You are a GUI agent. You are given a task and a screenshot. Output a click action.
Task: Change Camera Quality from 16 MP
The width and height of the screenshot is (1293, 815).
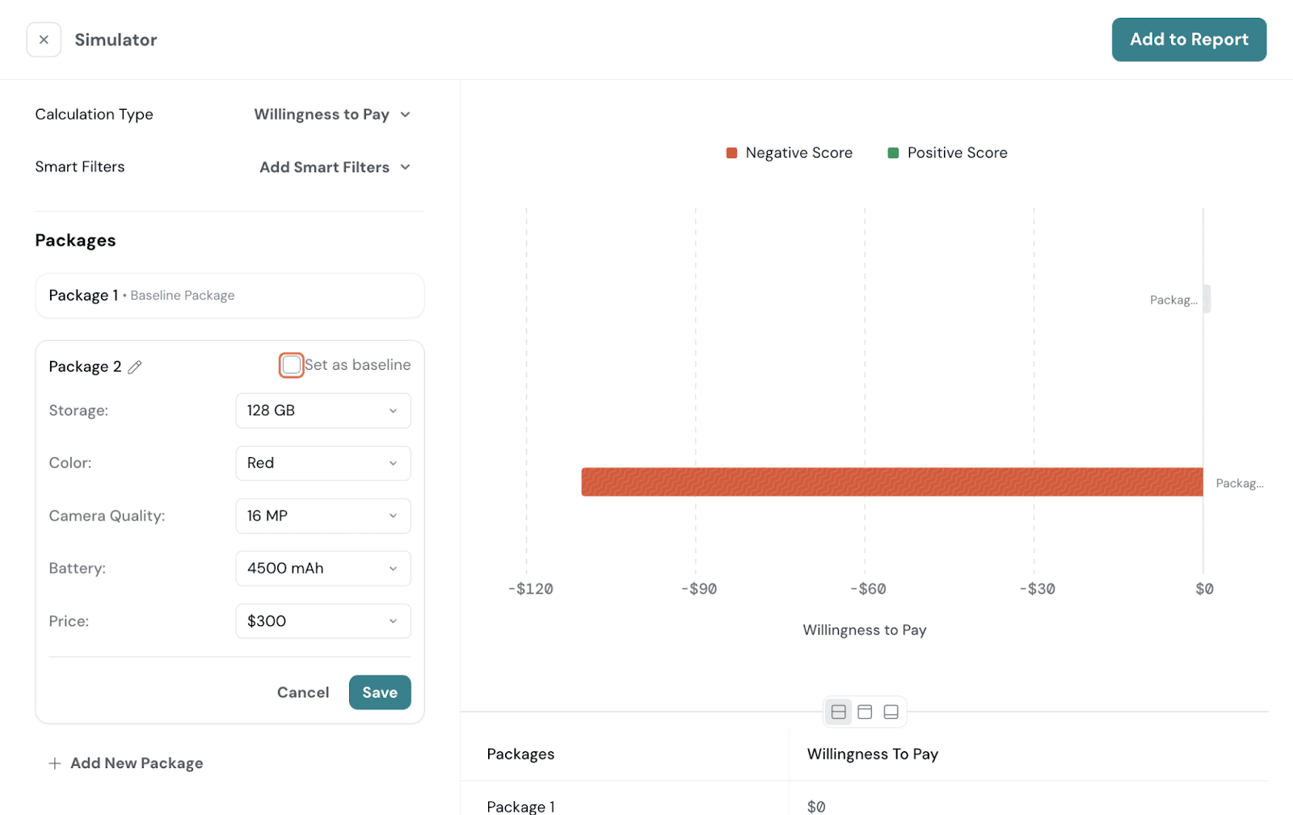[322, 515]
